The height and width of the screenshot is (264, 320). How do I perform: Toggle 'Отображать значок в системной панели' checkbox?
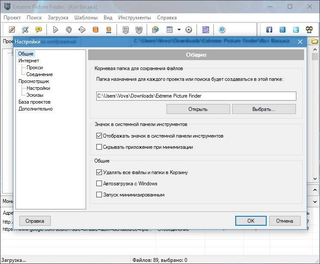pyautogui.click(x=99, y=136)
